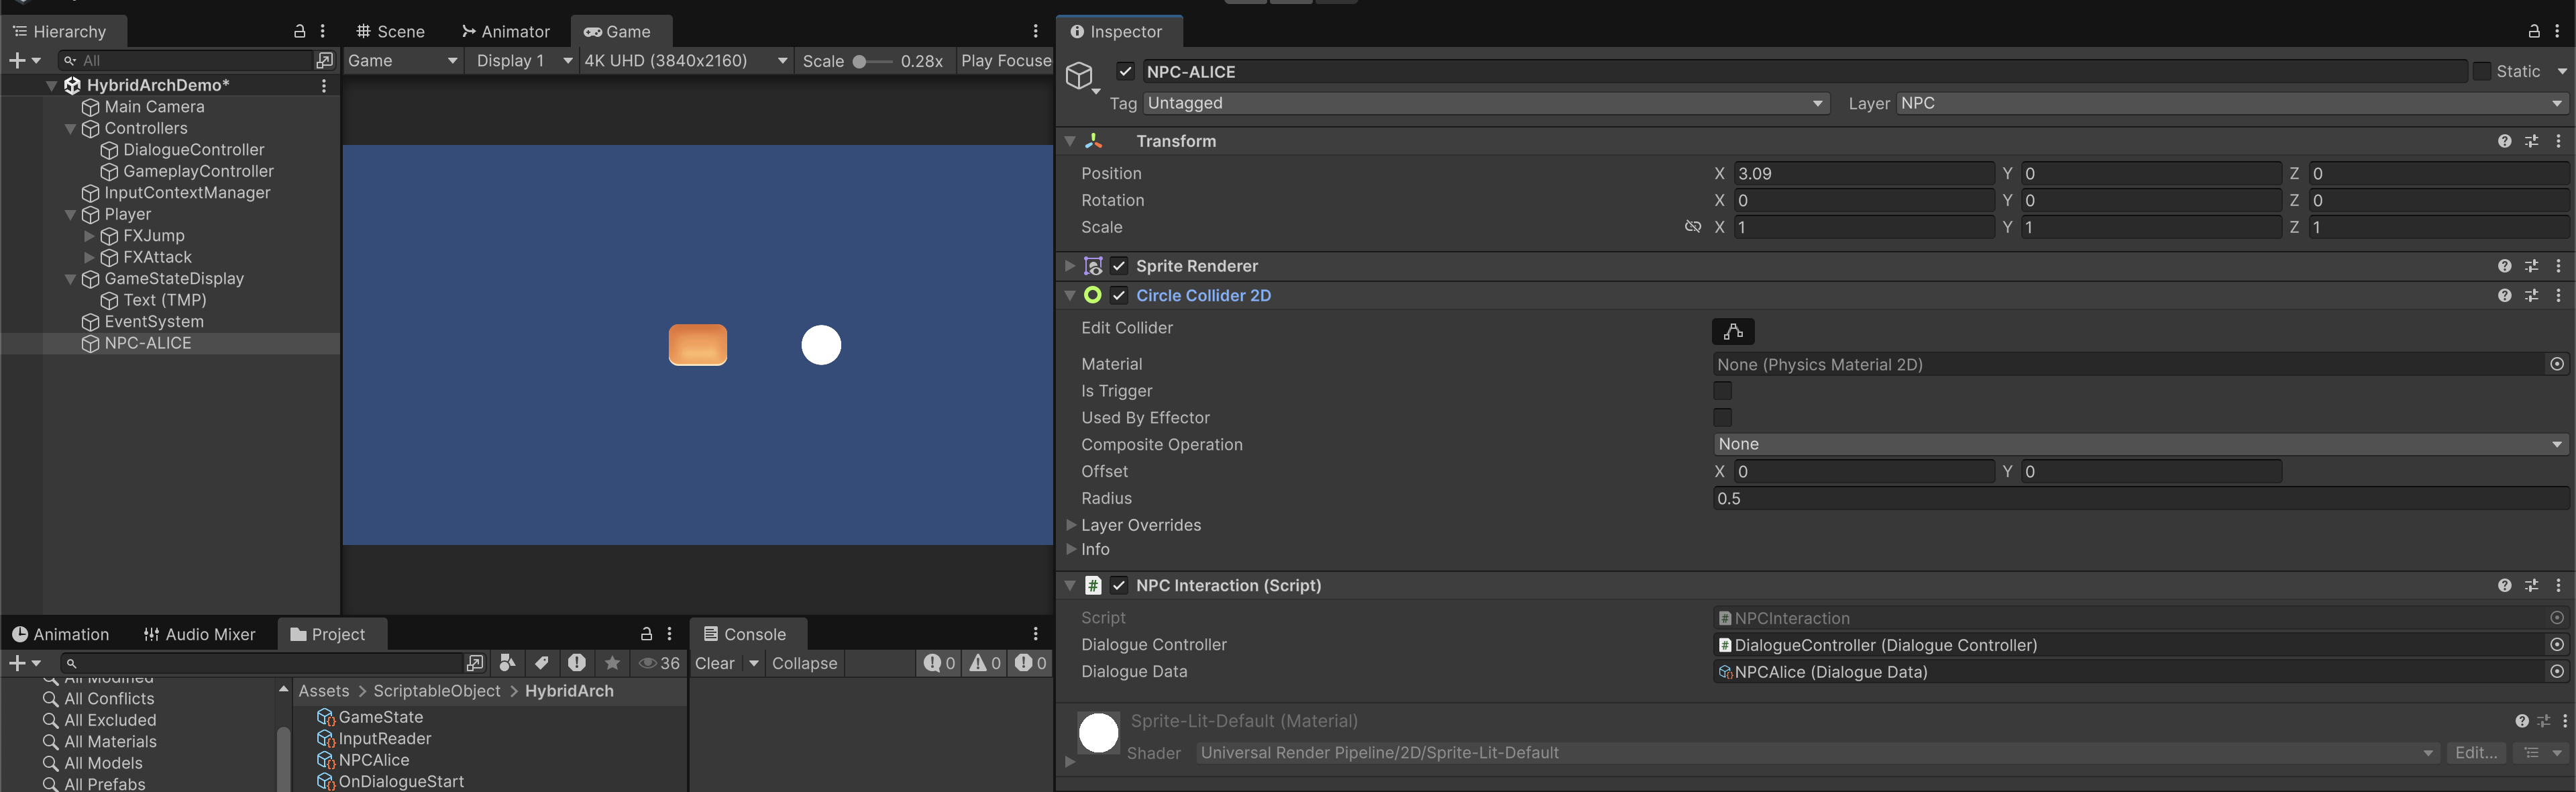
Task: Enable the Is Trigger checkbox
Action: coord(1722,391)
